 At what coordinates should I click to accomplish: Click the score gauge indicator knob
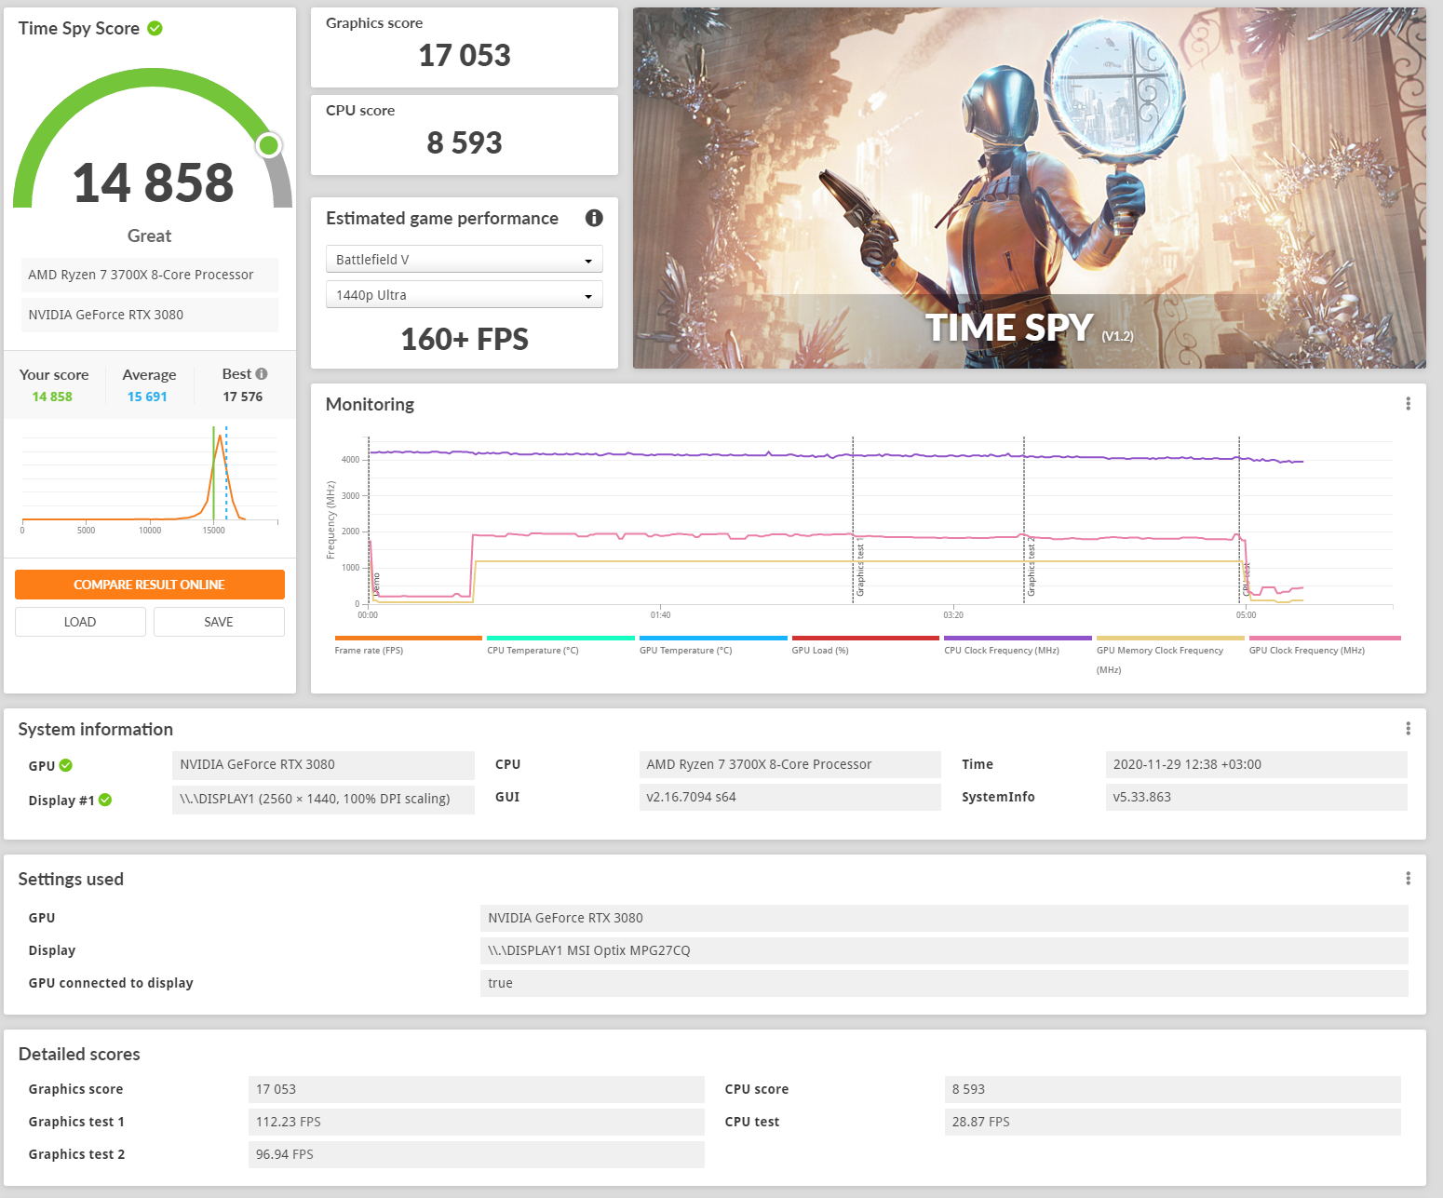[269, 145]
